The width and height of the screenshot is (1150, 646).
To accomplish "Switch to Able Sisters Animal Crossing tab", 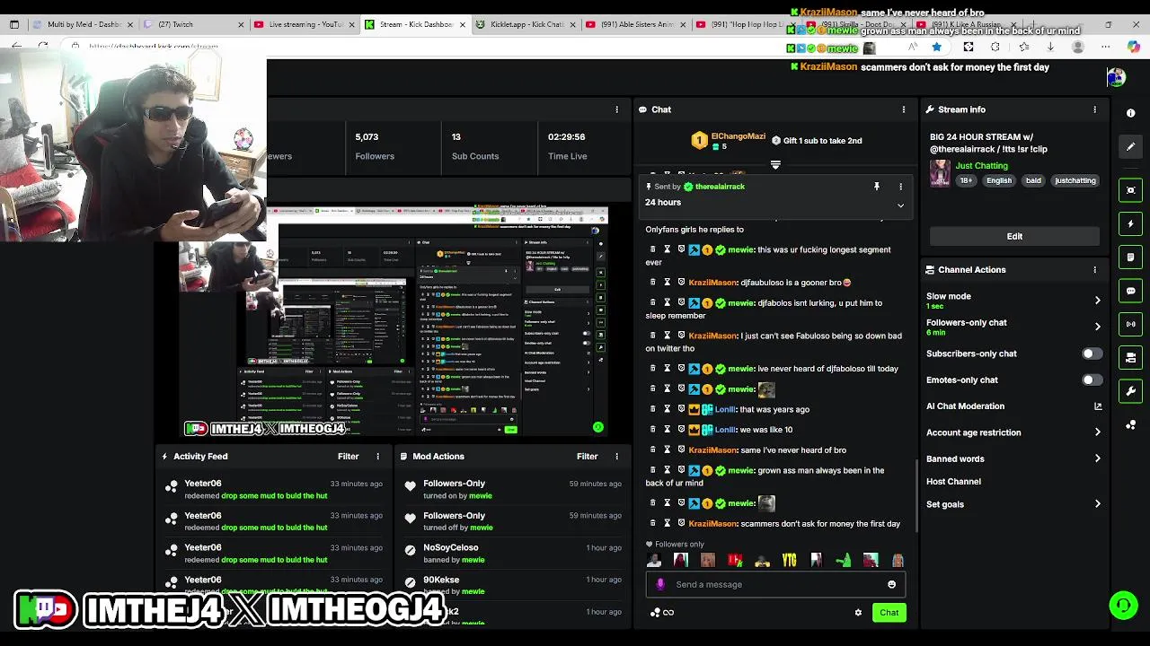I will 636,24.
